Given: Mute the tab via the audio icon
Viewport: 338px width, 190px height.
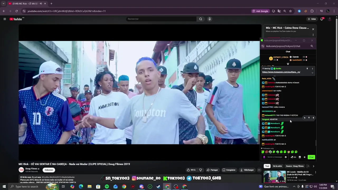Looking at the screenshot, I should point(41,4).
